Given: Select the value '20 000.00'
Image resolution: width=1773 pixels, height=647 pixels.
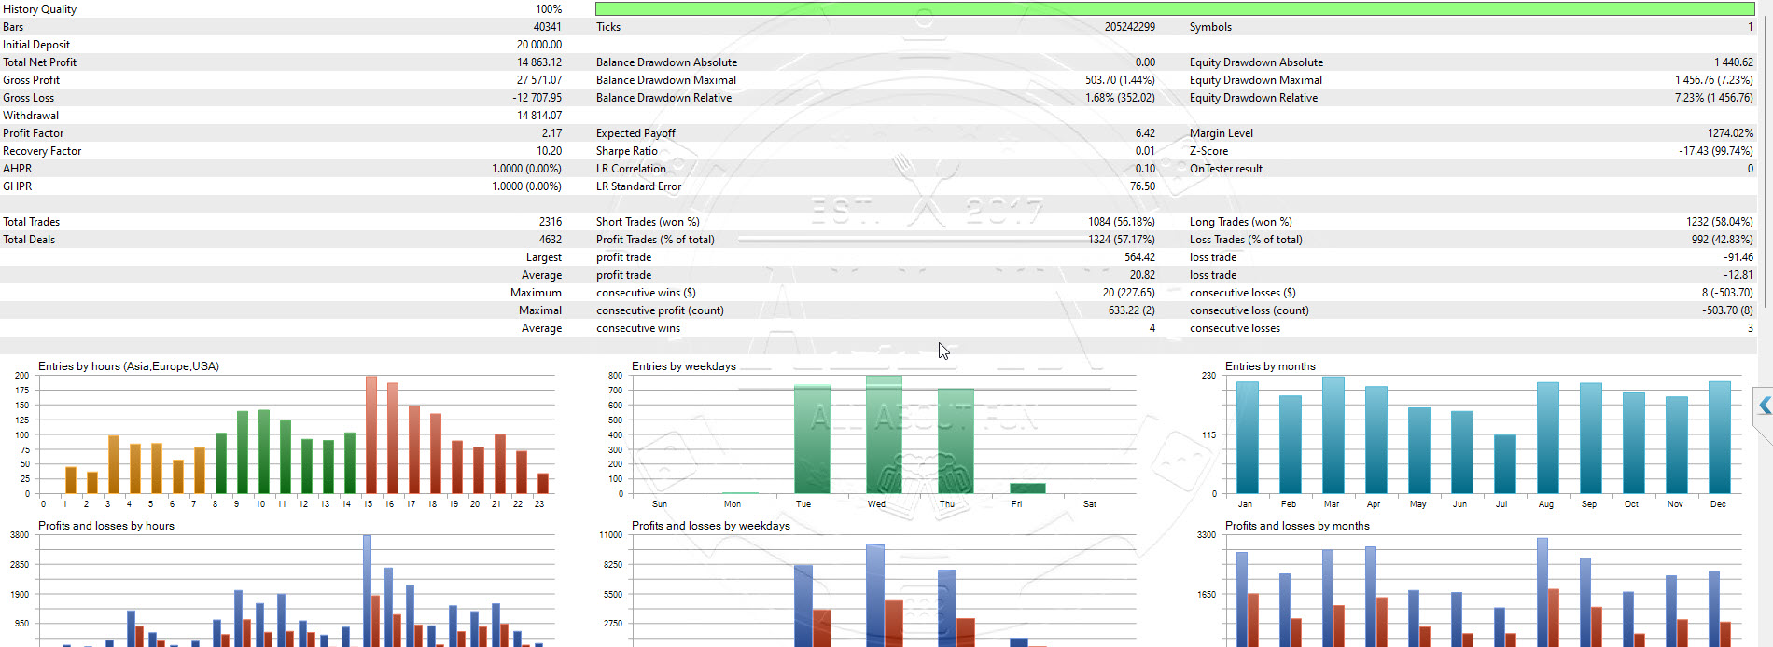Looking at the screenshot, I should 539,45.
